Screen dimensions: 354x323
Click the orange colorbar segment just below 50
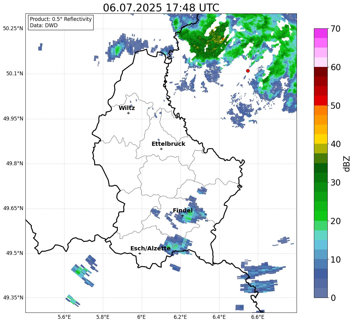321,110
